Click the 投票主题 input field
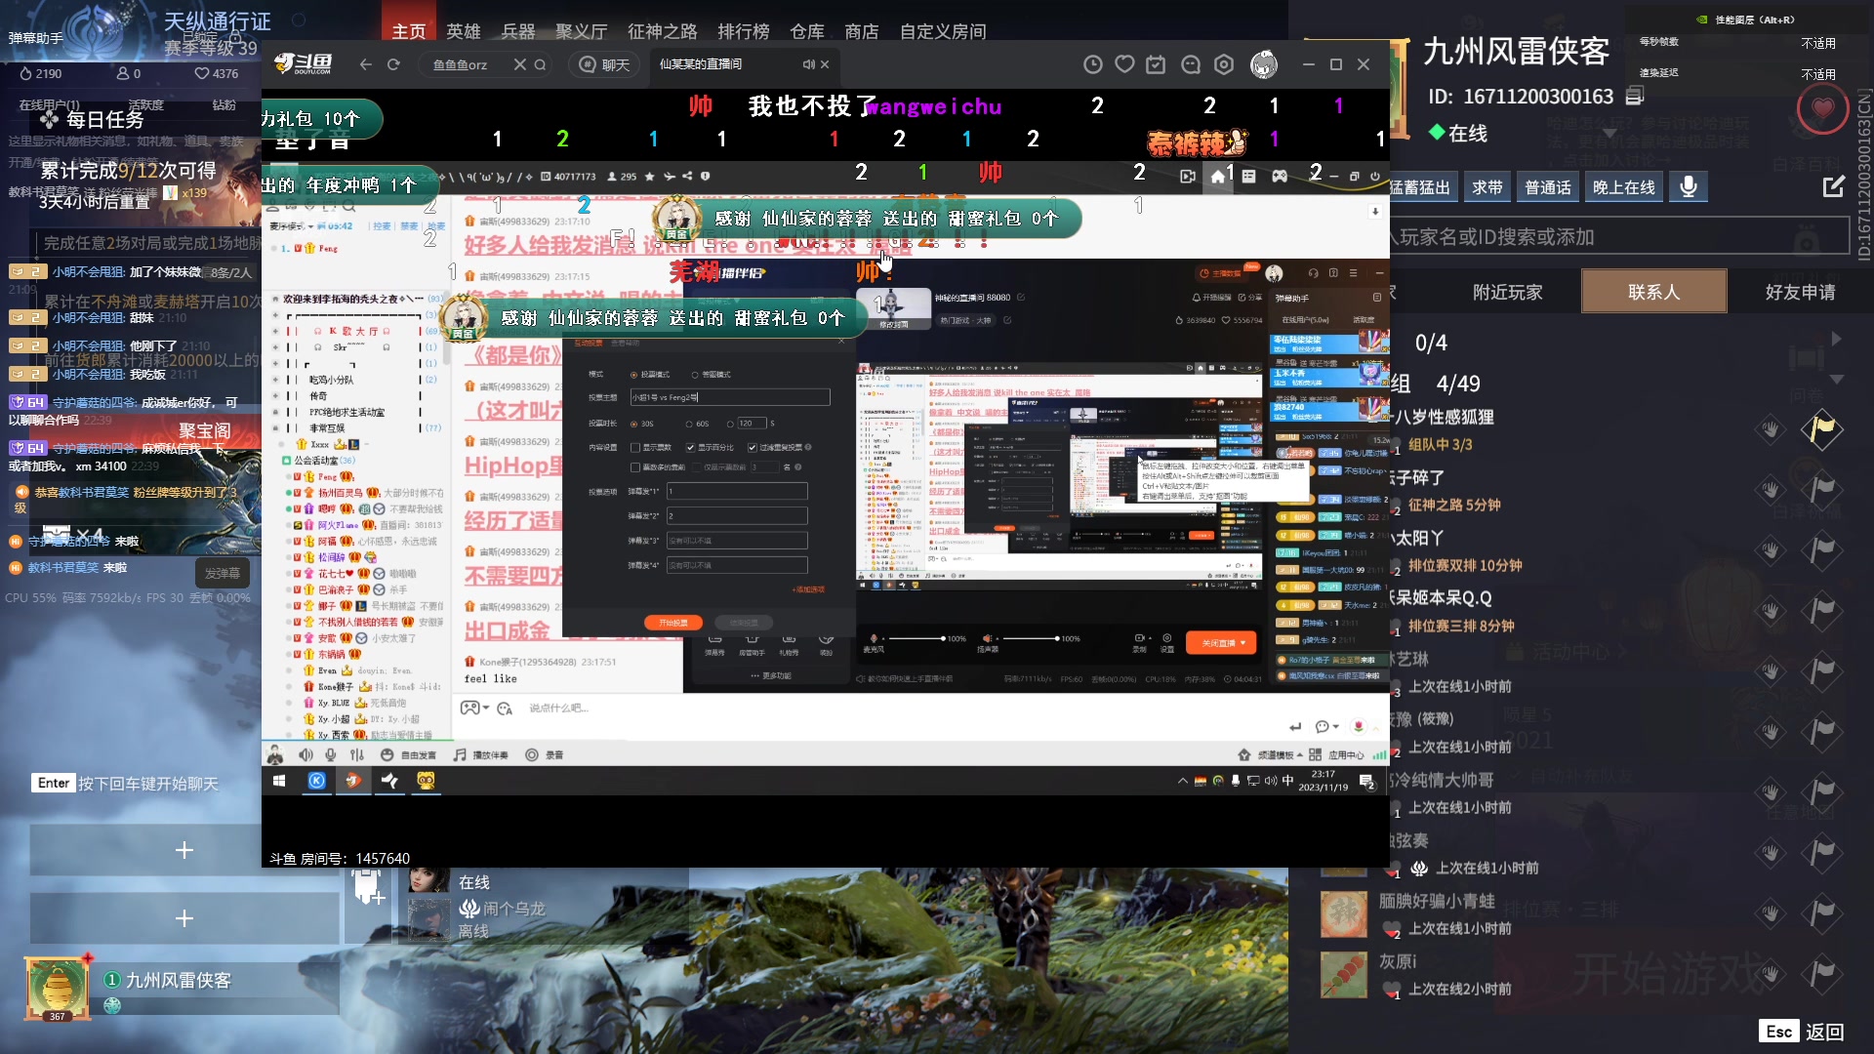This screenshot has width=1874, height=1054. click(730, 397)
